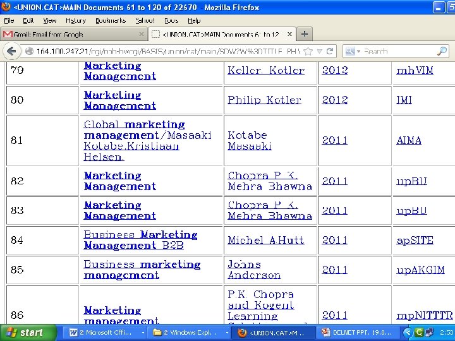Click the AIMA library link

(409, 141)
